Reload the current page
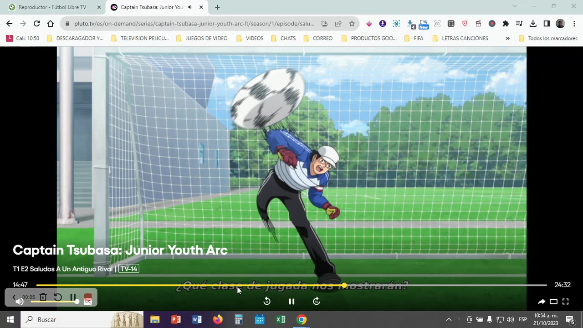The width and height of the screenshot is (583, 328). click(37, 24)
